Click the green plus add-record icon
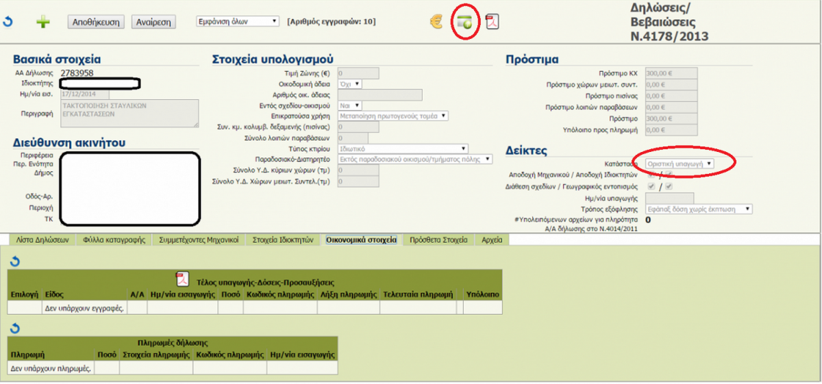The height and width of the screenshot is (384, 822). [43, 23]
